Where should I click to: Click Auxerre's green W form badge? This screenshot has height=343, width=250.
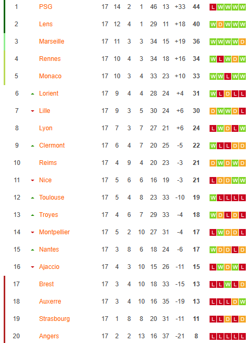(x=242, y=302)
